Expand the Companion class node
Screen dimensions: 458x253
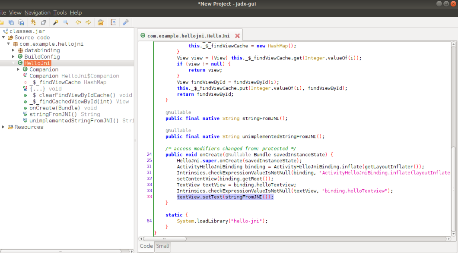[x=19, y=69]
